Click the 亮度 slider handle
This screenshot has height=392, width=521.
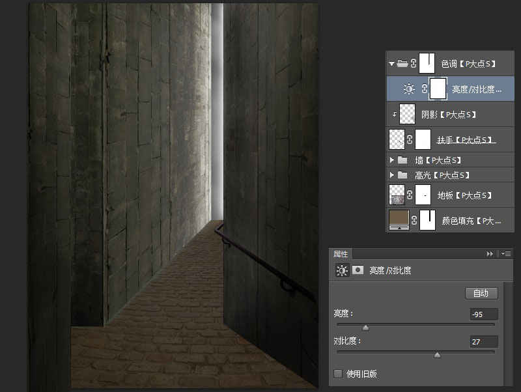pyautogui.click(x=365, y=328)
